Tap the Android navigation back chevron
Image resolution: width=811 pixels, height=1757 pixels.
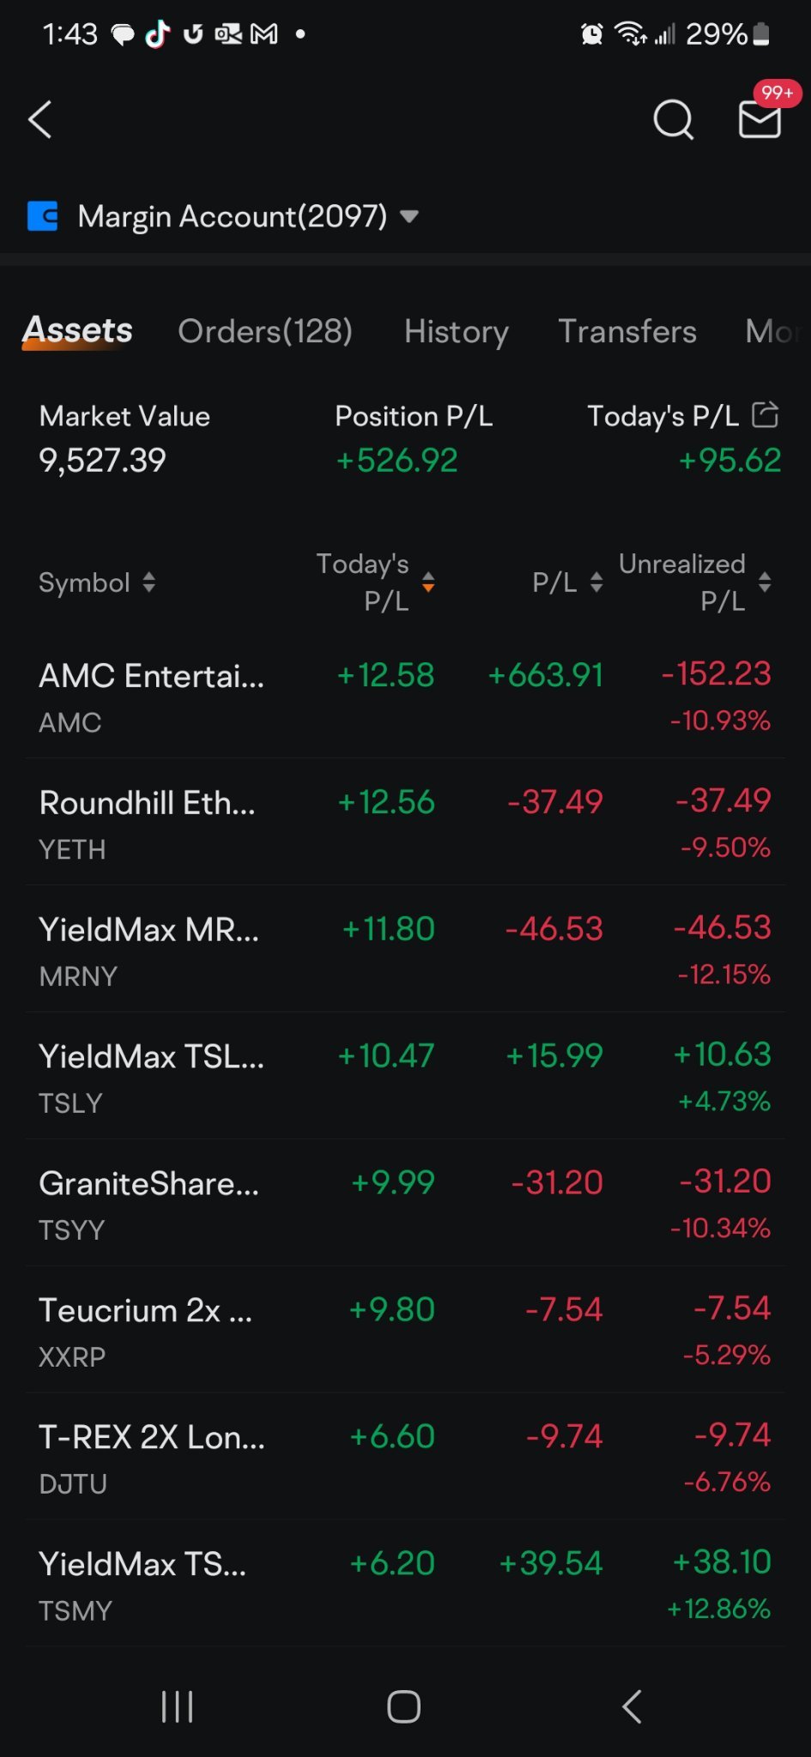pyautogui.click(x=632, y=1706)
